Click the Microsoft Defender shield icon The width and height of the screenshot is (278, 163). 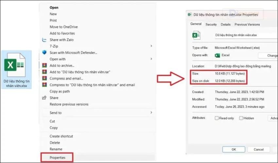[x=44, y=52]
